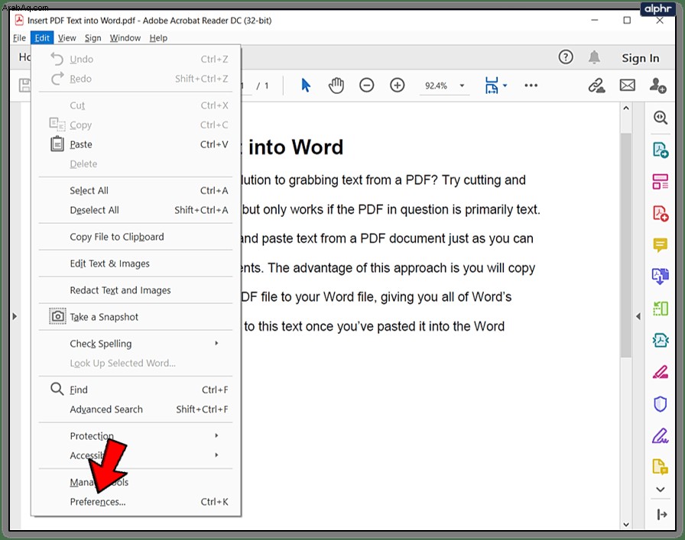Select the arrow selection tool
The height and width of the screenshot is (540, 685).
(306, 85)
